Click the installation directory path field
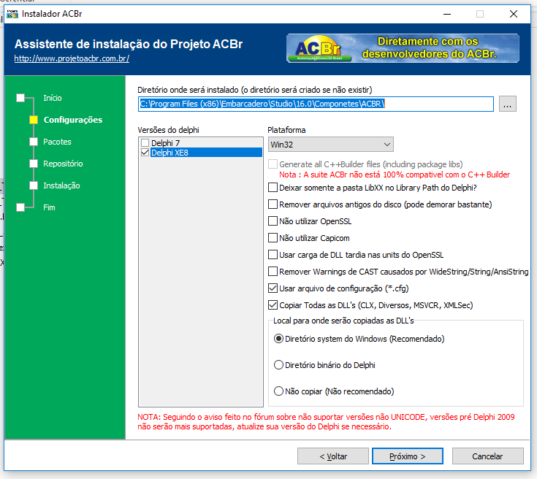Screen dimensions: 537x479 tap(316, 104)
